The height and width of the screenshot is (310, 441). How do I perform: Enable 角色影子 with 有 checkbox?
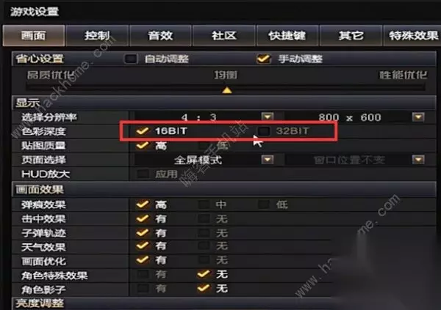[143, 288]
